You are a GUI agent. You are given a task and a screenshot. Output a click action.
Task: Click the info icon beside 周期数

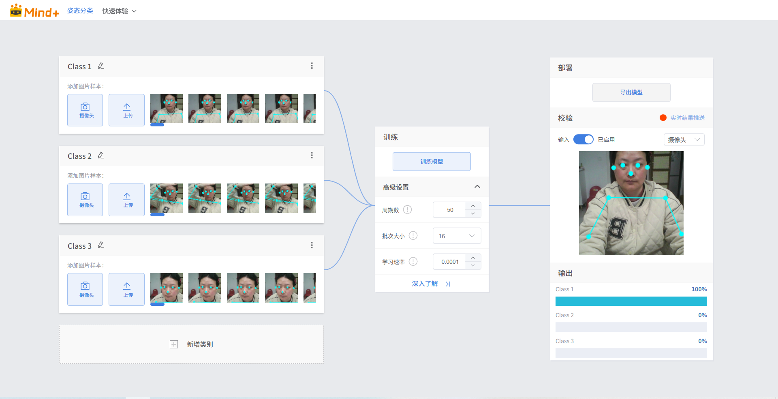point(408,210)
